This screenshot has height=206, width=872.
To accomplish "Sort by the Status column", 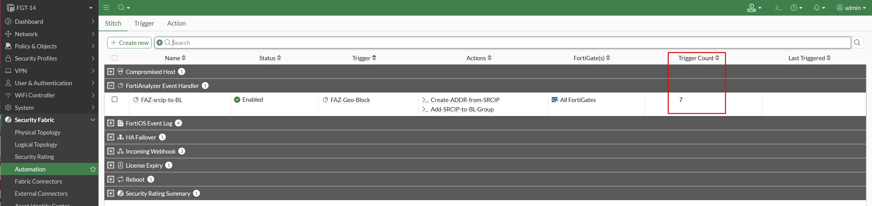I will click(270, 58).
